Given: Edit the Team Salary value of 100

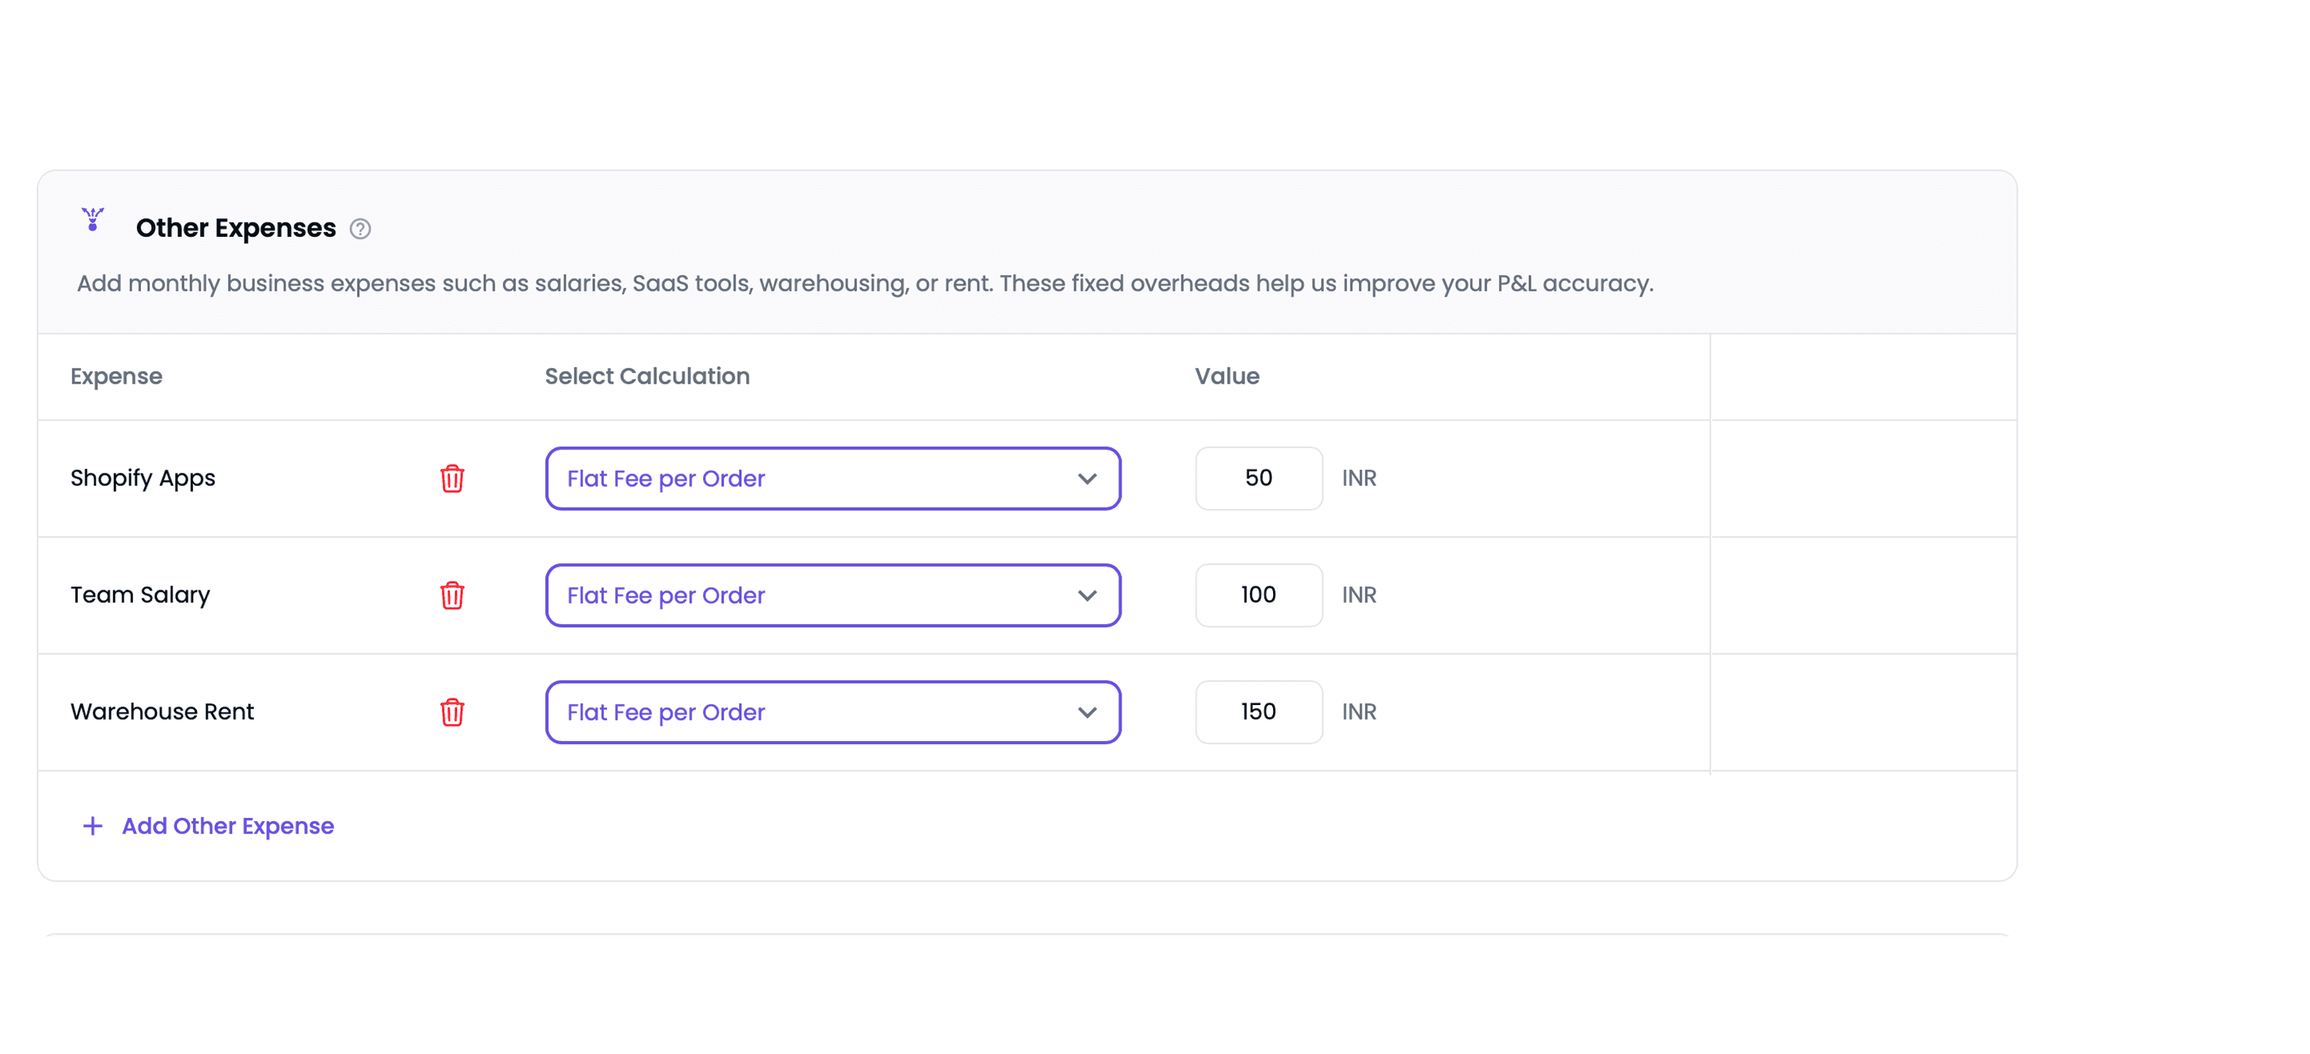Looking at the screenshot, I should (x=1258, y=595).
